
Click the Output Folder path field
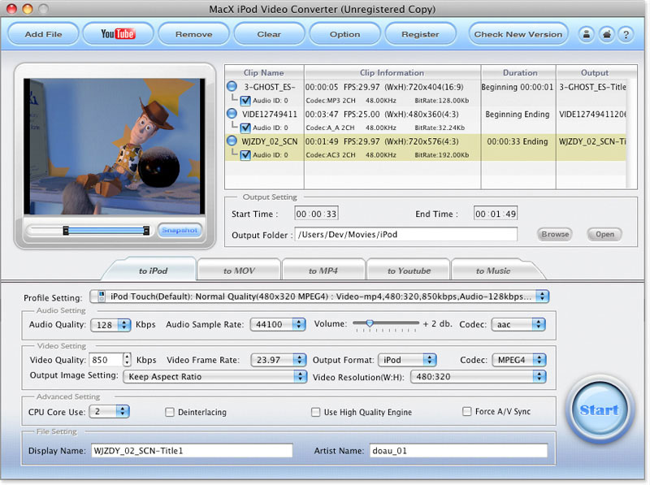[x=405, y=234]
